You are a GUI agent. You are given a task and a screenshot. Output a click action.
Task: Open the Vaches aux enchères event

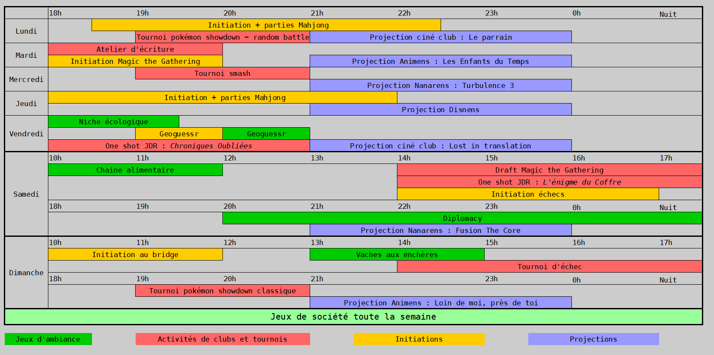point(397,254)
